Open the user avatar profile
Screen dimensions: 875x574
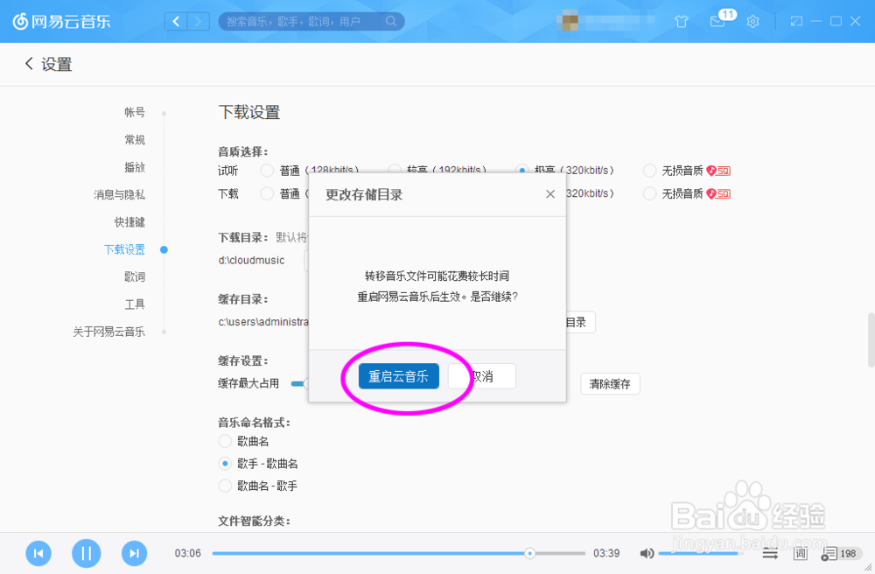[x=570, y=21]
